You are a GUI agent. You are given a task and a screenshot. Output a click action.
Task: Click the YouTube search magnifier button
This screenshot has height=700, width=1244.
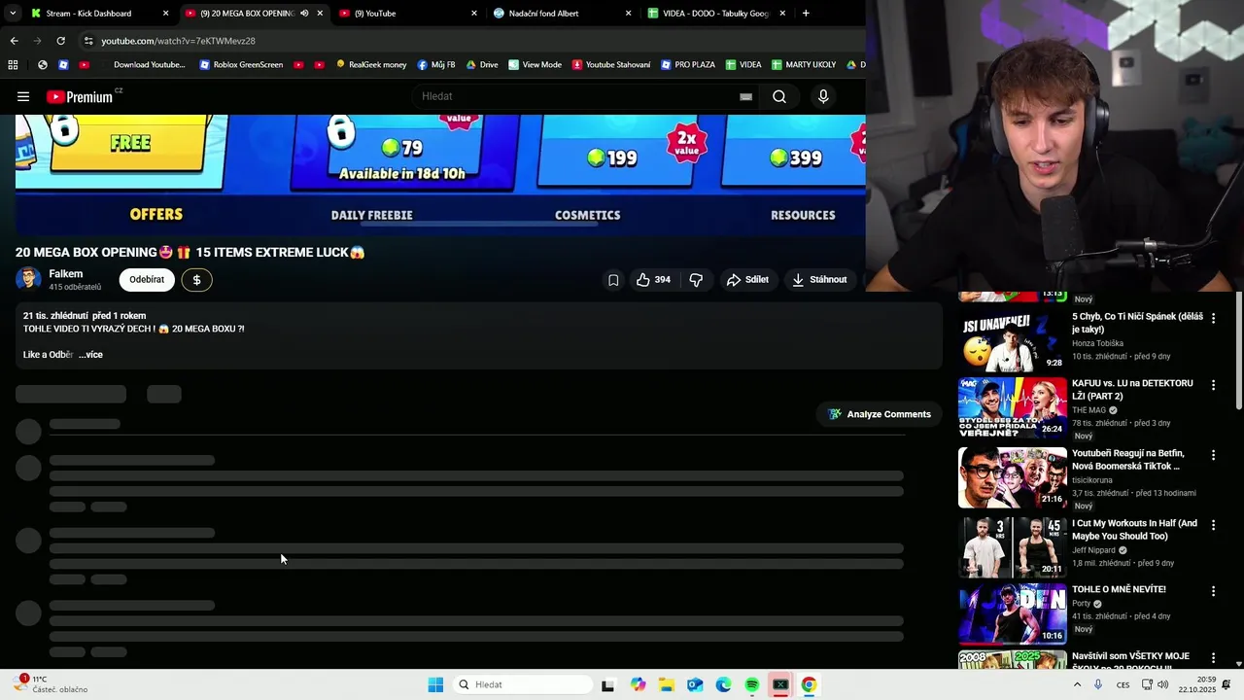point(779,96)
